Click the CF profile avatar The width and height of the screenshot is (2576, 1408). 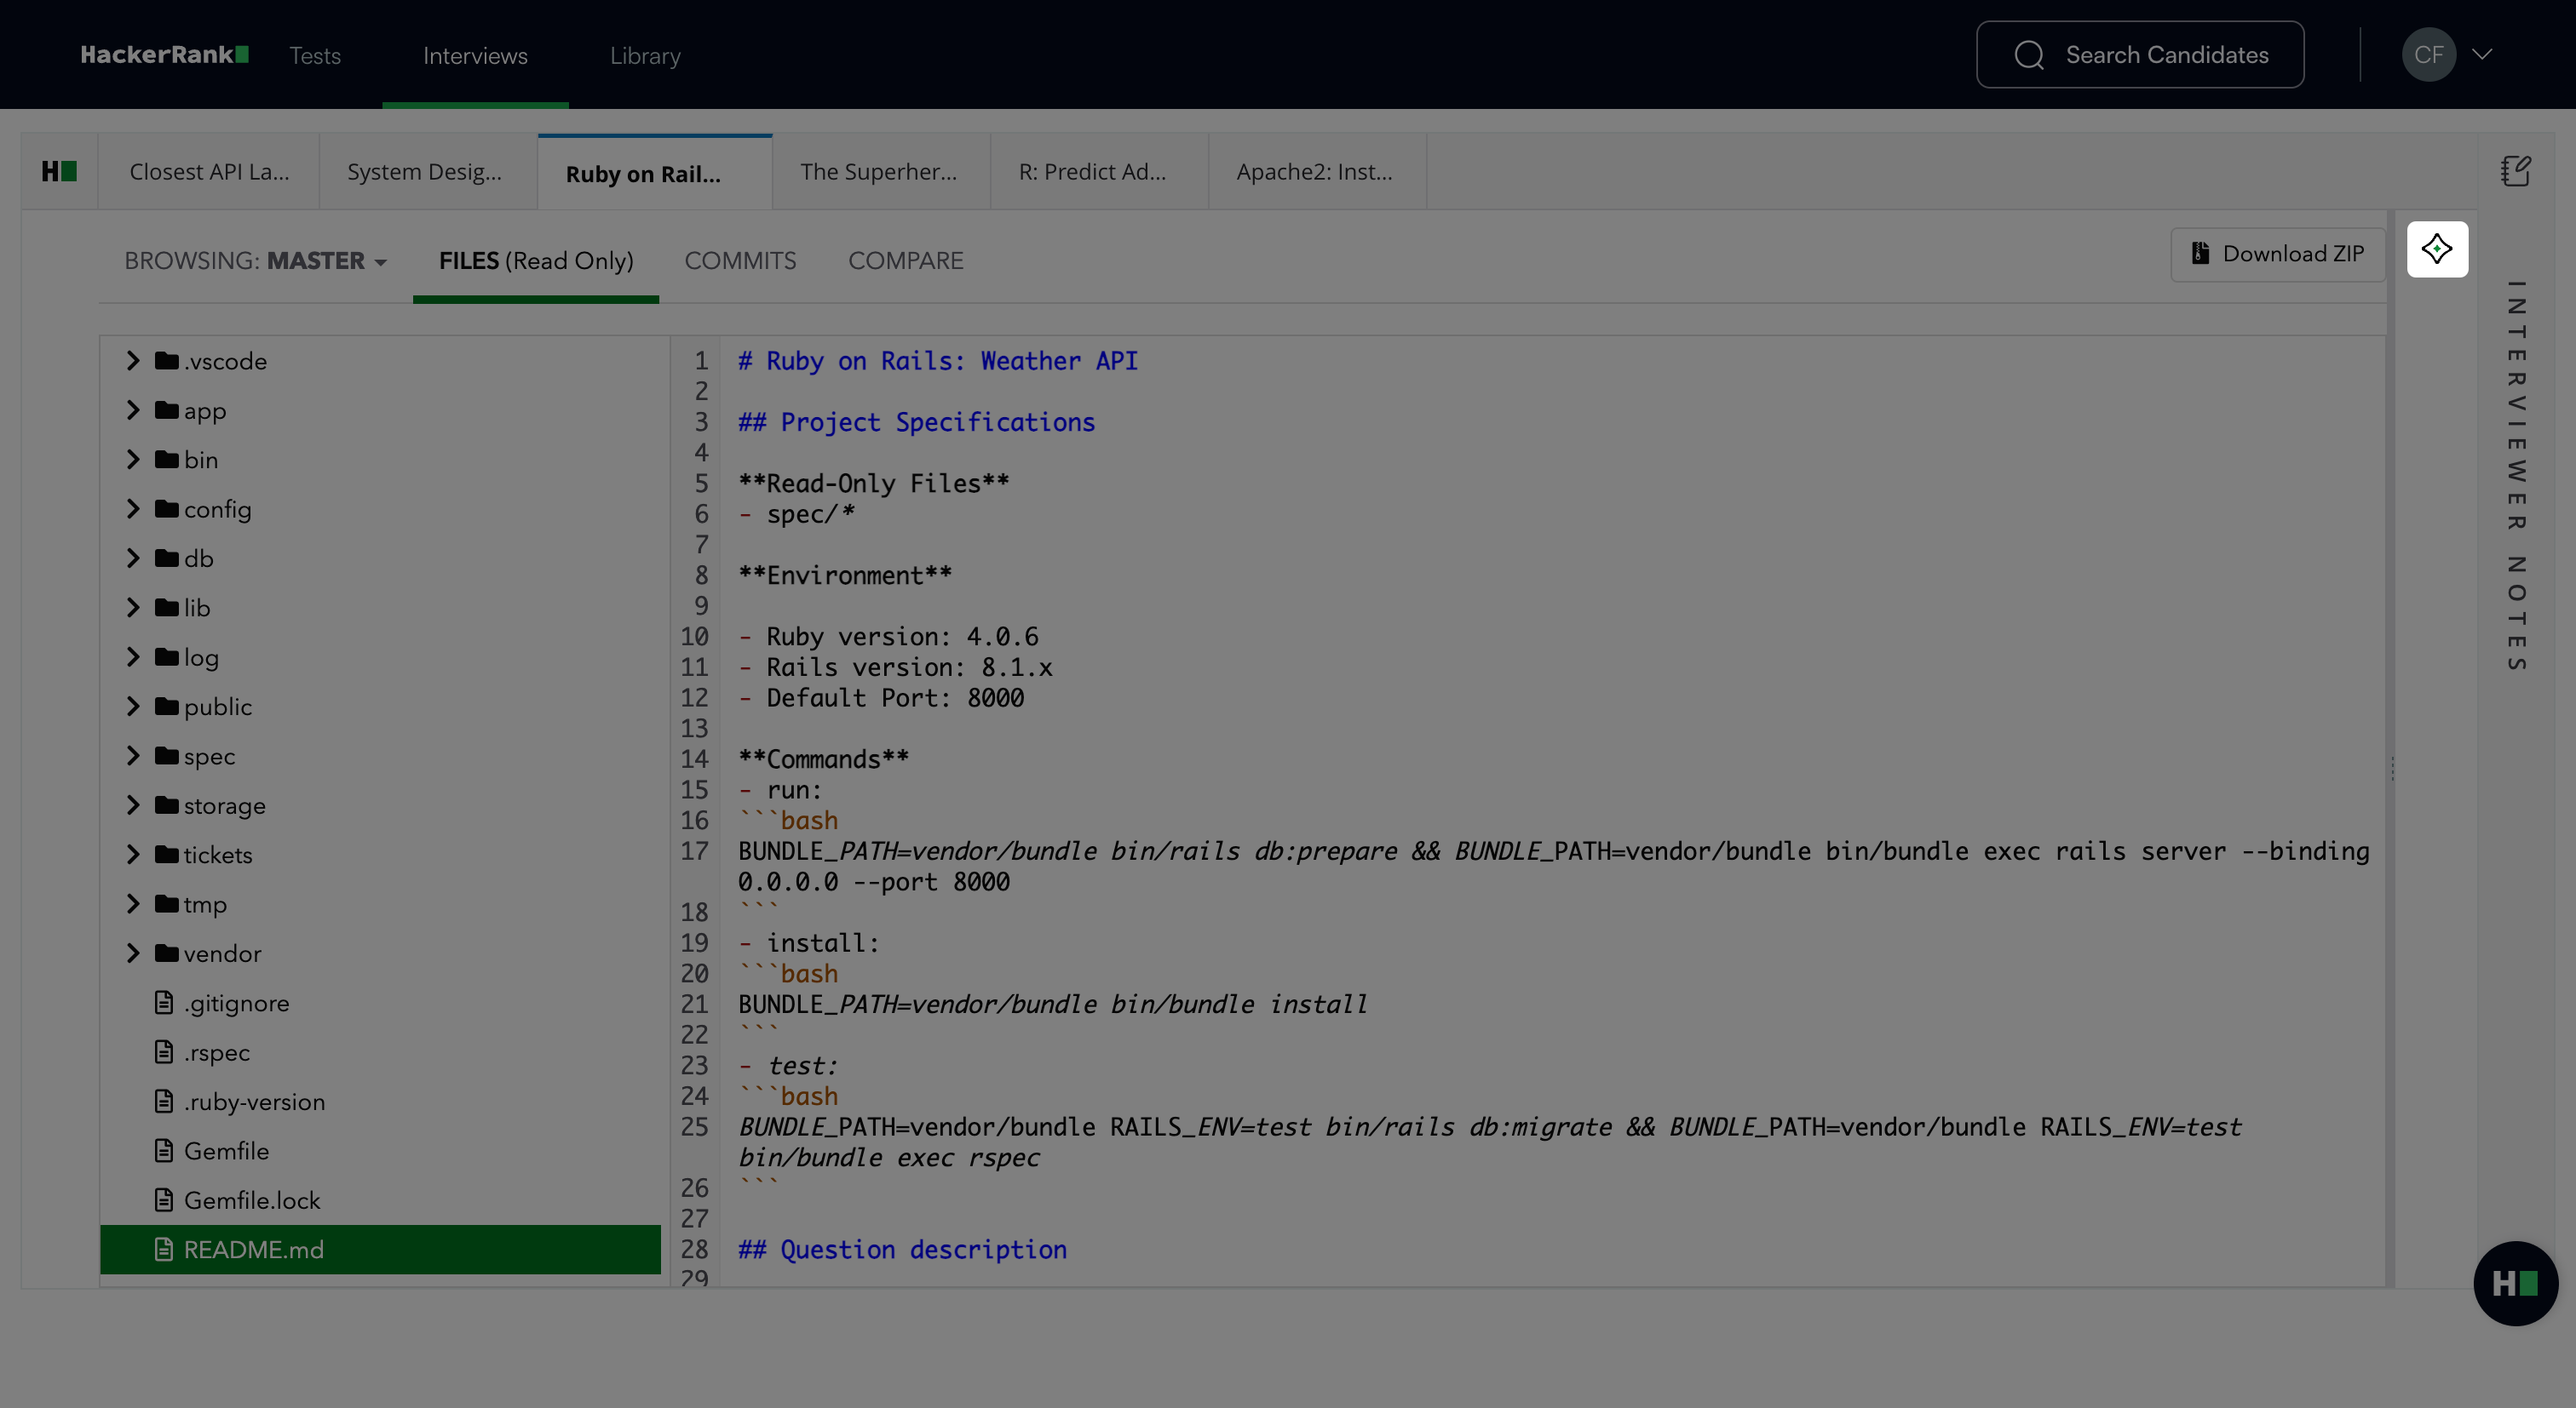click(x=2429, y=55)
